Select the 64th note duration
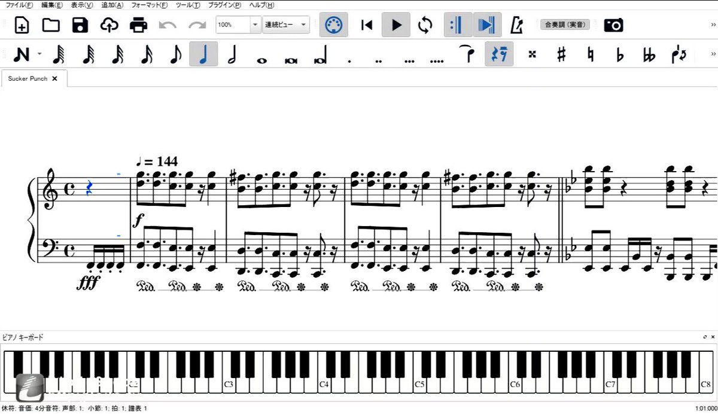Viewport: 718px width, 414px height. [88, 54]
